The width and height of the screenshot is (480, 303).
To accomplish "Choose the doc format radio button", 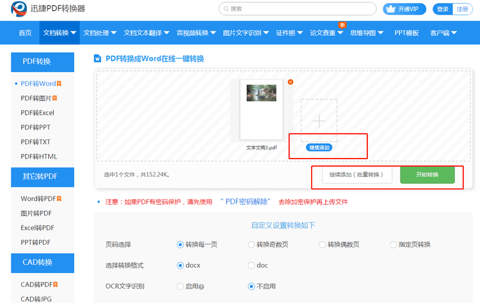I will 251,265.
